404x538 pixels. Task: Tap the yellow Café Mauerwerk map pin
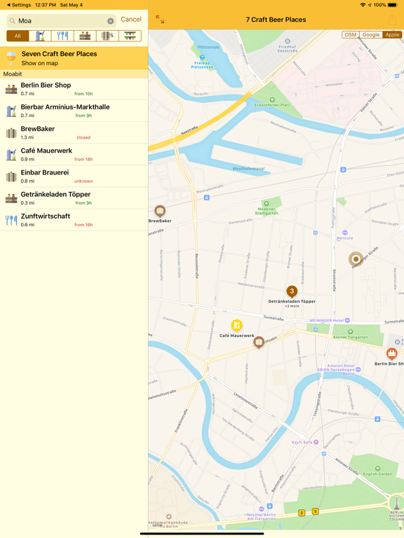tap(236, 324)
